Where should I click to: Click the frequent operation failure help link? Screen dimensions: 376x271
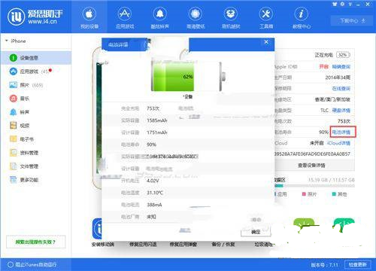coord(35,242)
